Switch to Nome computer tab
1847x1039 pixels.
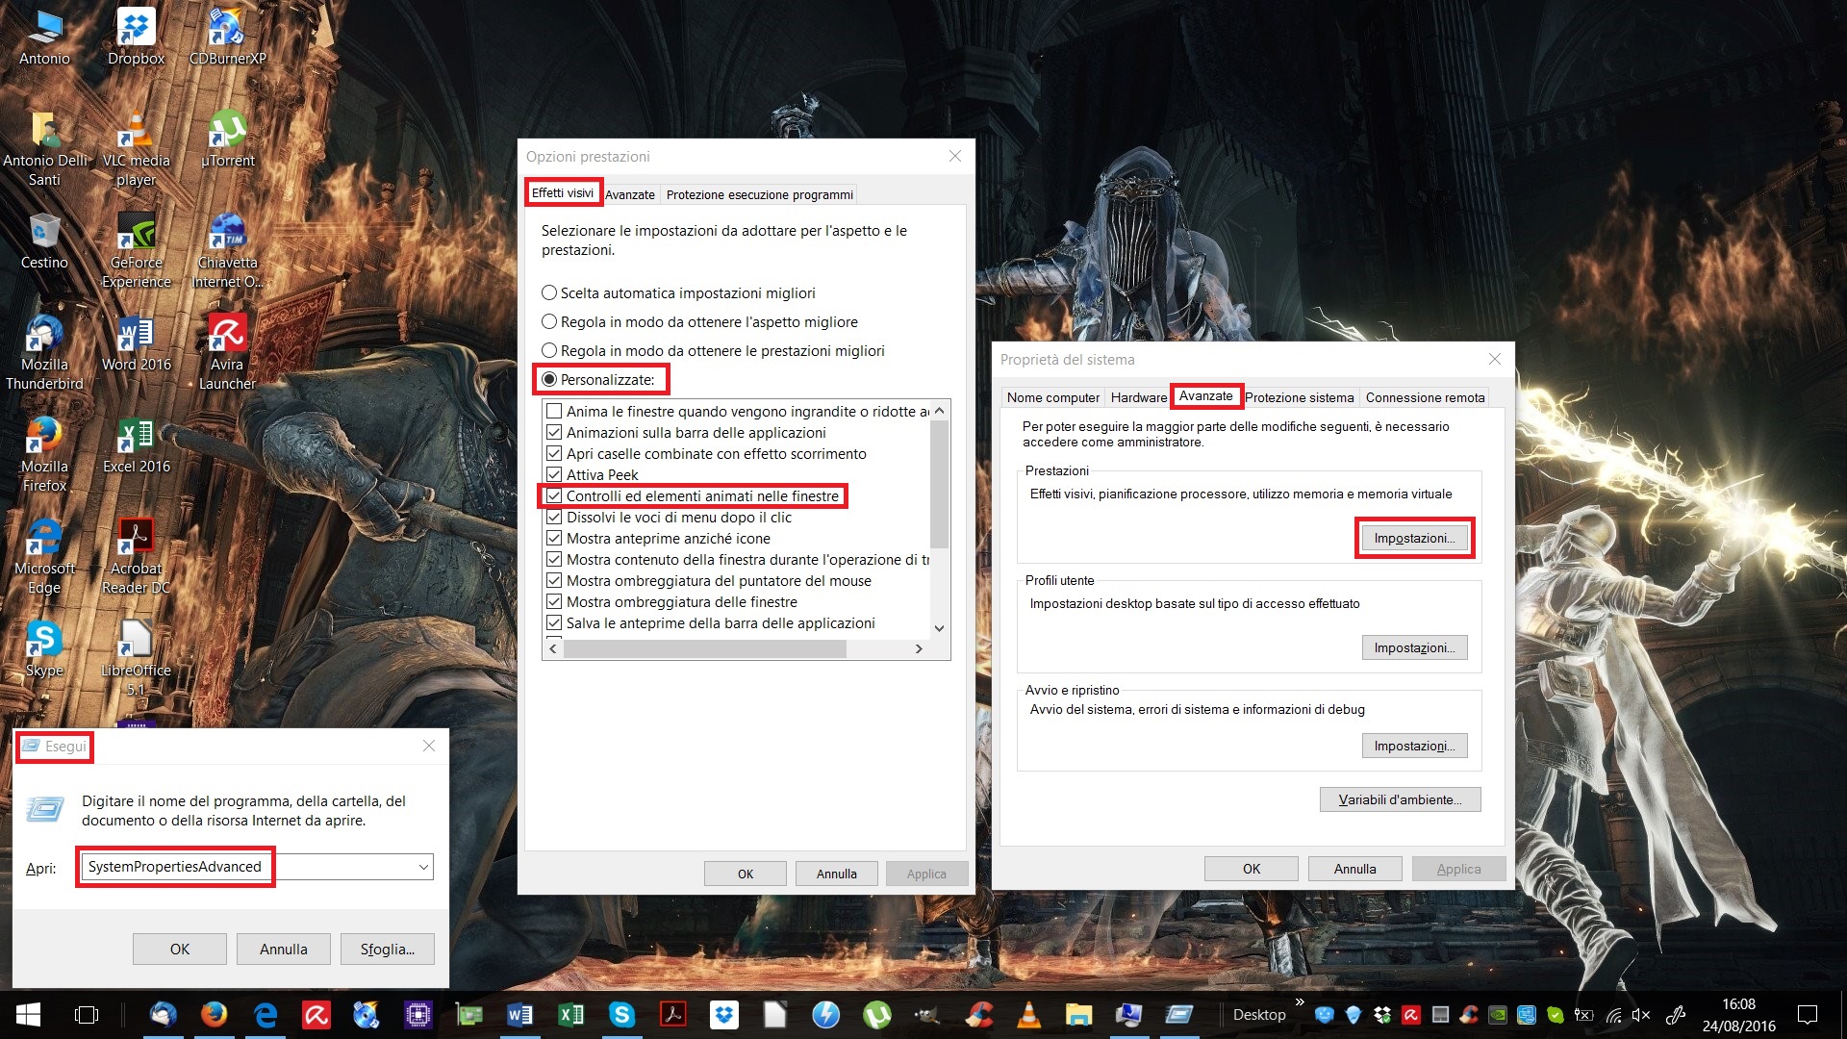tap(1052, 397)
